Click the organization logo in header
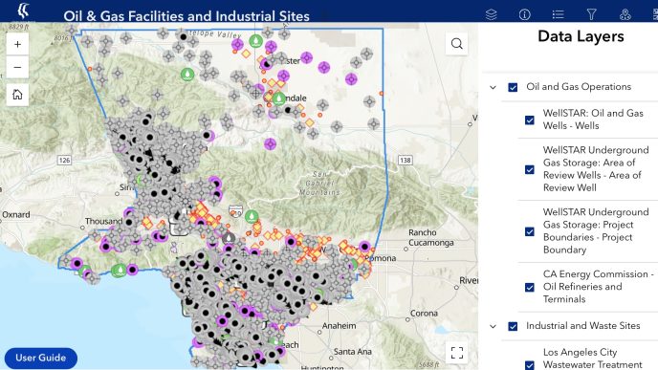Image resolution: width=658 pixels, height=370 pixels. [24, 11]
